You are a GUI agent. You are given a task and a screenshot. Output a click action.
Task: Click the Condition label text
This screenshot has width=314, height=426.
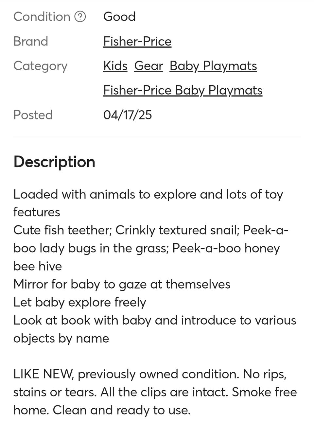coord(42,17)
